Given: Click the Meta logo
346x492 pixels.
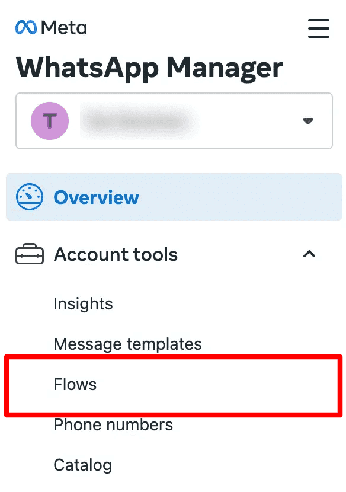Looking at the screenshot, I should tap(50, 27).
